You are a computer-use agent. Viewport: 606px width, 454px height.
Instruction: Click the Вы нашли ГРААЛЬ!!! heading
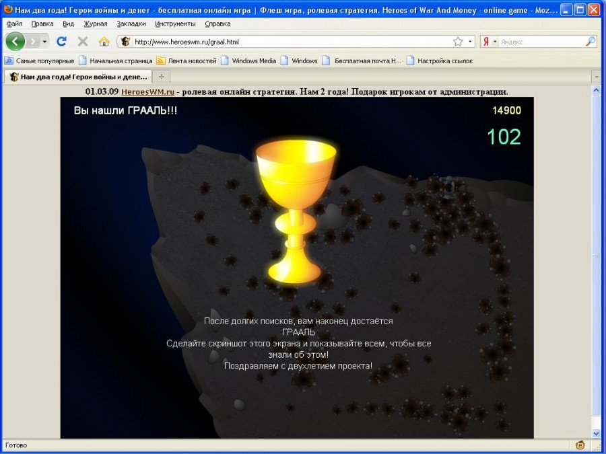pyautogui.click(x=125, y=110)
